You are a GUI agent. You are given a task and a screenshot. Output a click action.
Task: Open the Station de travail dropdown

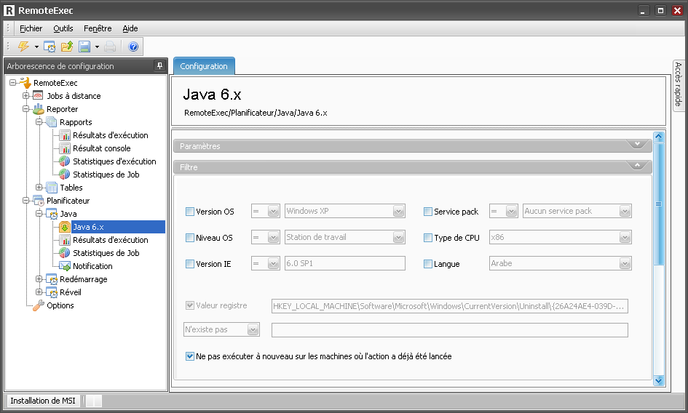[x=398, y=237]
